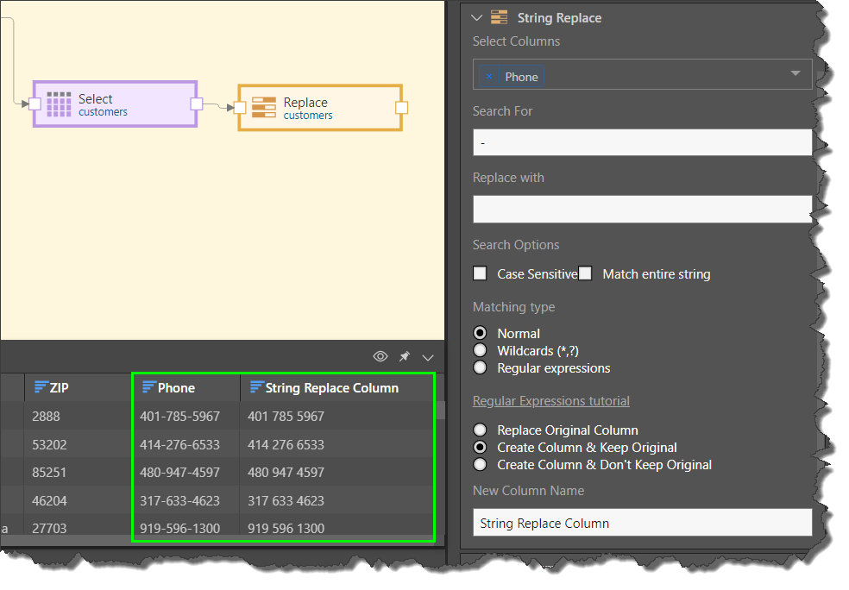This screenshot has height=590, width=849.
Task: Click the Phone column header
Action: coord(176,388)
